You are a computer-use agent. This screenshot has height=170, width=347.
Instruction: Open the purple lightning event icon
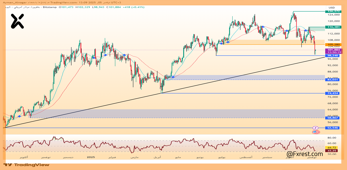(x=315, y=128)
